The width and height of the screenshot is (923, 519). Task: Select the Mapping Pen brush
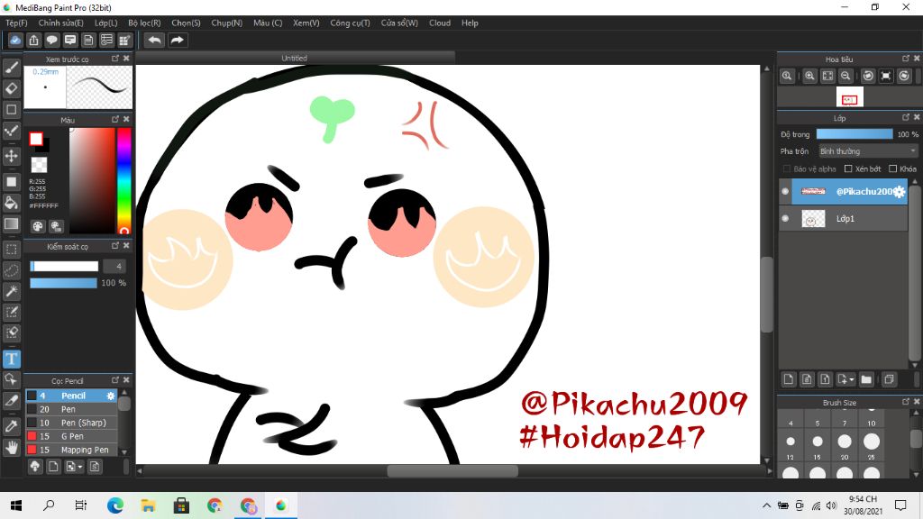(71, 451)
